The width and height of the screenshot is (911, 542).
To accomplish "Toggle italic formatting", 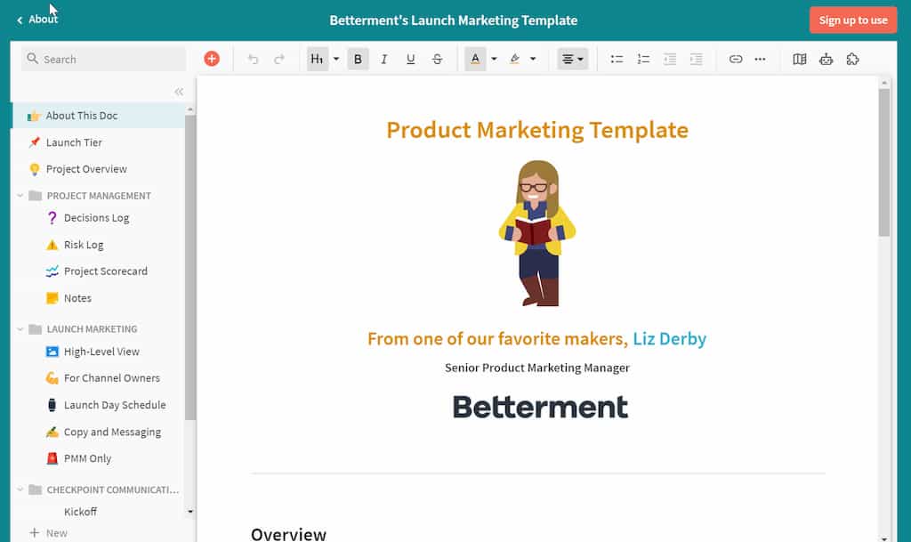I will click(384, 59).
